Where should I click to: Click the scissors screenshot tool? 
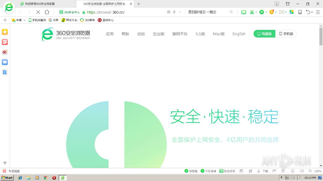click(252, 12)
